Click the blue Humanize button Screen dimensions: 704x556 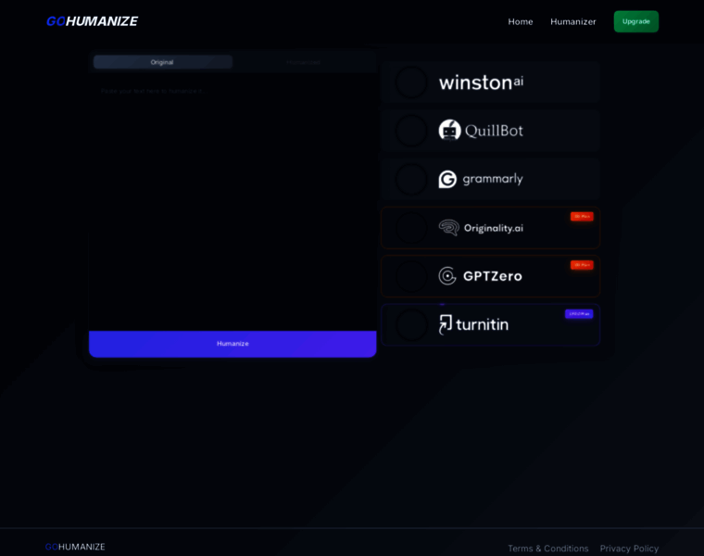pyautogui.click(x=233, y=344)
